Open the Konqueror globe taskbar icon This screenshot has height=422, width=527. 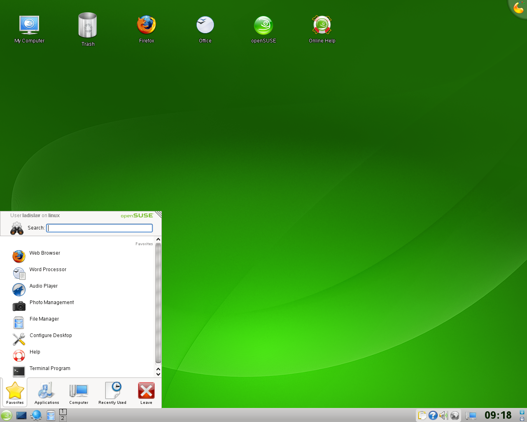(x=36, y=415)
